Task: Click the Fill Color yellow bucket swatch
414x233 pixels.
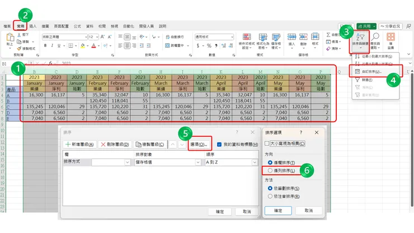Action: pyautogui.click(x=83, y=46)
